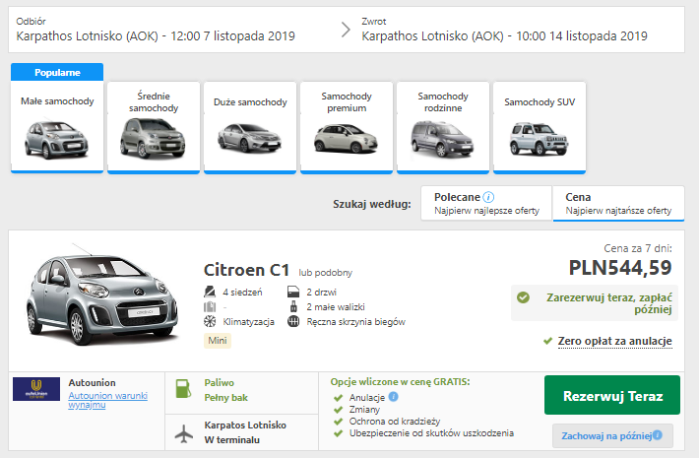
Task: Click the silver SUV car thumbnail
Action: pos(539,138)
